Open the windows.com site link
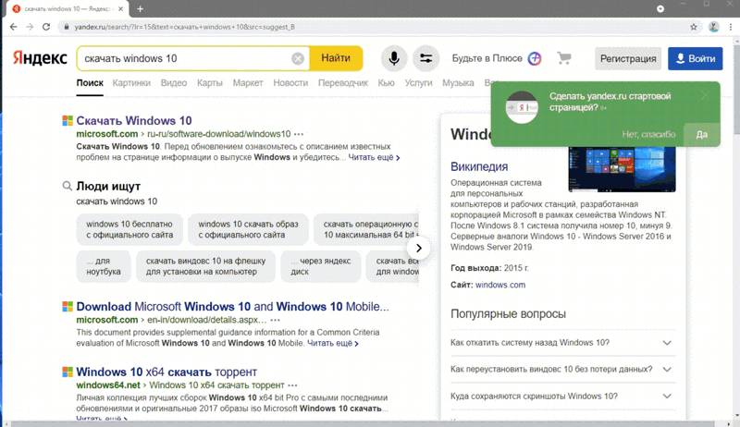Screen dimensions: 740x427 [x=500, y=285]
